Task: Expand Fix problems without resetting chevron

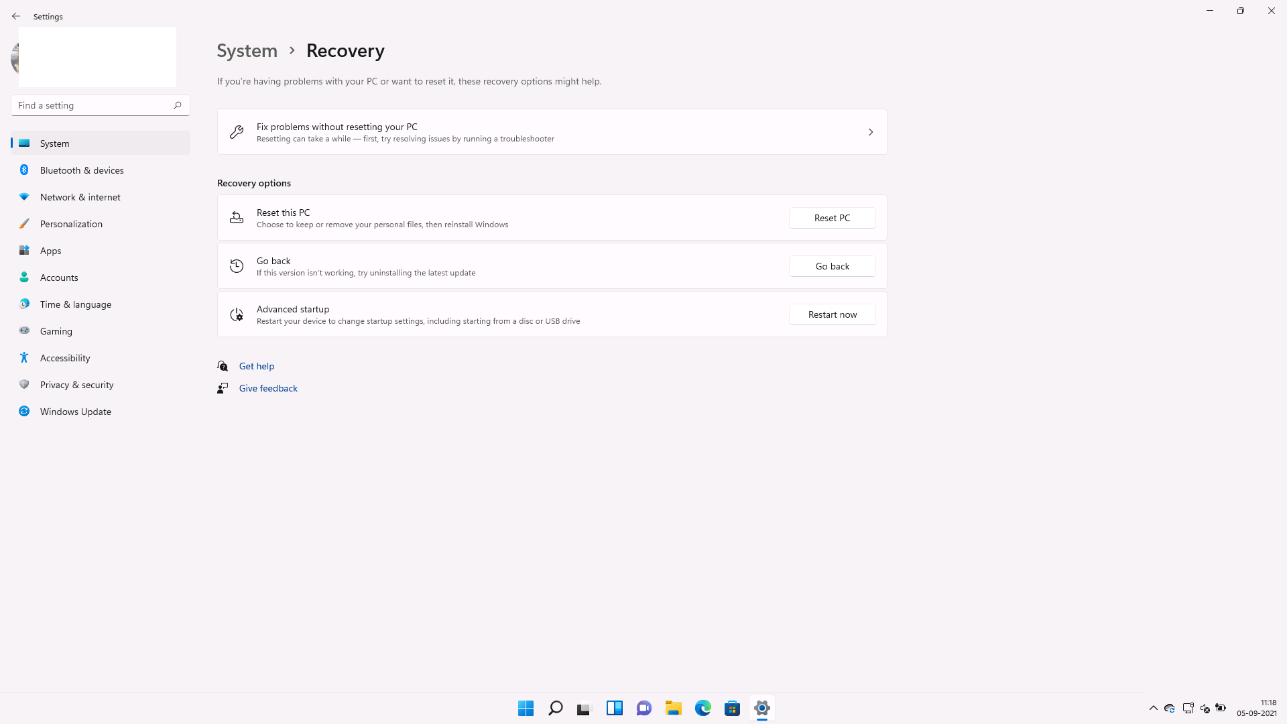Action: tap(870, 132)
